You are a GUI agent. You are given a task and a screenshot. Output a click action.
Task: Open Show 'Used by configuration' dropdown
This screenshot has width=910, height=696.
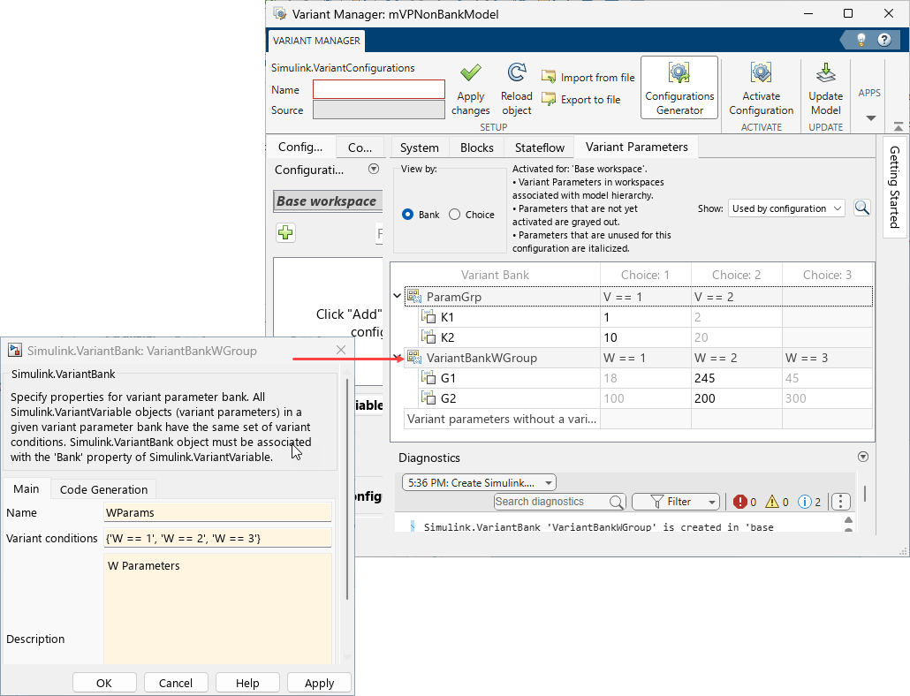pyautogui.click(x=786, y=208)
